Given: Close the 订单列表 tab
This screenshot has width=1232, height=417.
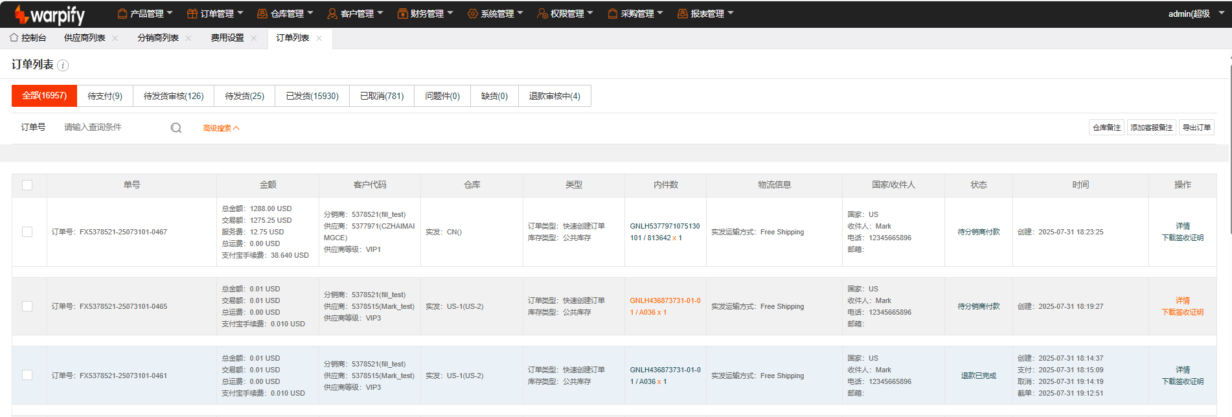Looking at the screenshot, I should tap(319, 38).
